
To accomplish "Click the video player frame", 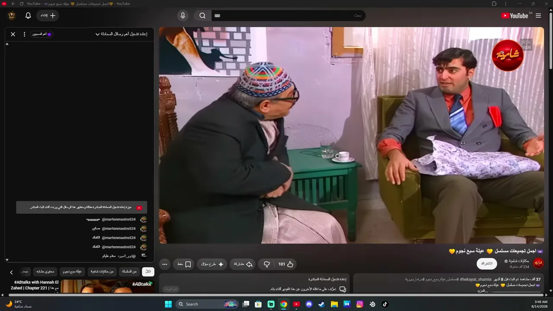I will point(351,135).
